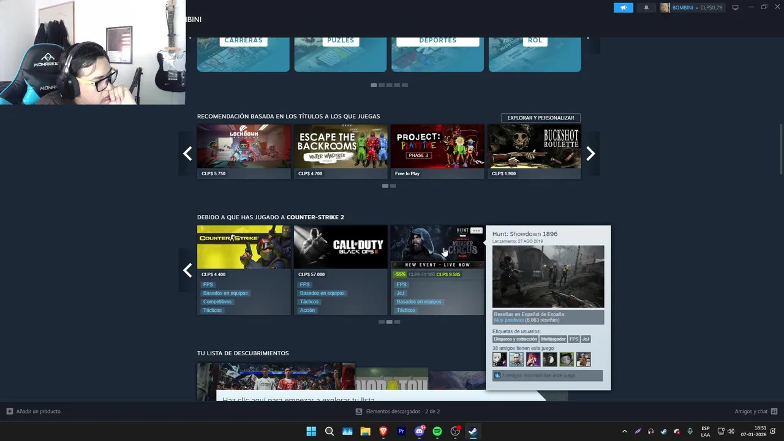Click the discounted price CLP$ 9.585
784x441 pixels.
(448, 274)
